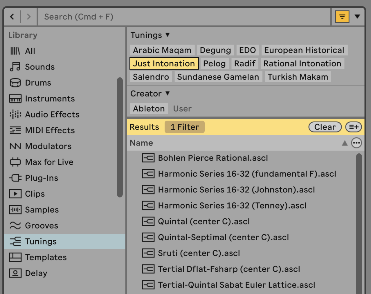Viewport: 371px width, 294px height.
Task: Enable the Arabic Maqam filter tag
Action: pos(162,50)
